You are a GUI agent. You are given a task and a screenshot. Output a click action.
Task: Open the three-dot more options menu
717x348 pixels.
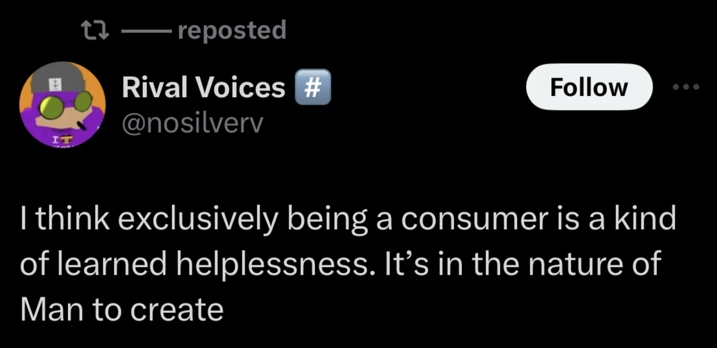(686, 87)
